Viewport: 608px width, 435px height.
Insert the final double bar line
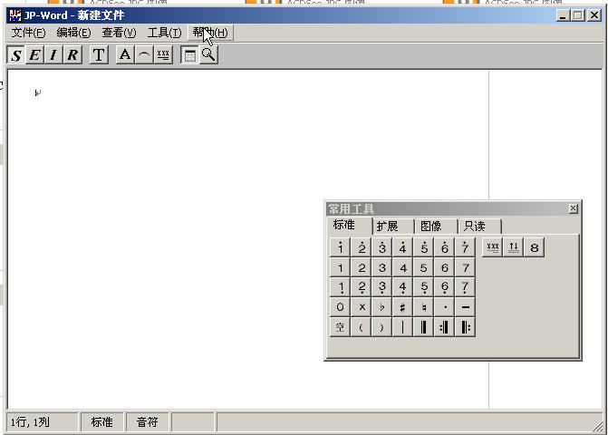coord(424,327)
